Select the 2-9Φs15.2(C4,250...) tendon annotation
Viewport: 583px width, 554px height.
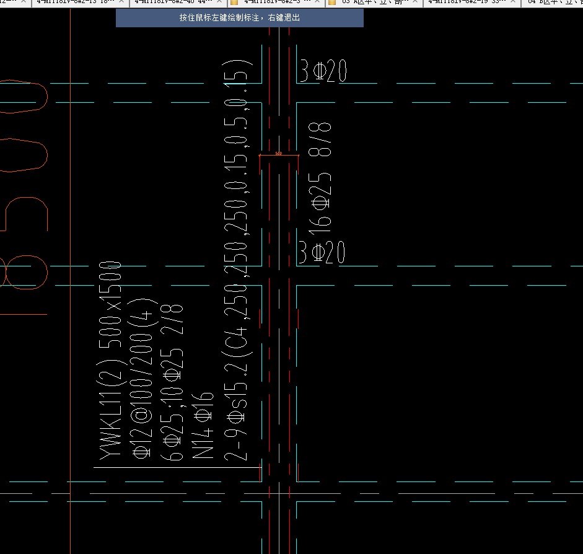coord(237,260)
